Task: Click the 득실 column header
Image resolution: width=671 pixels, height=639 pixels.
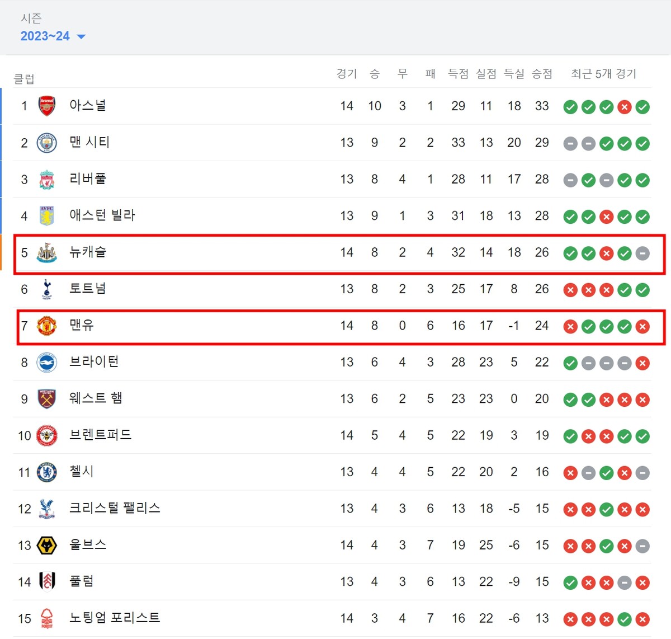Action: coord(514,74)
